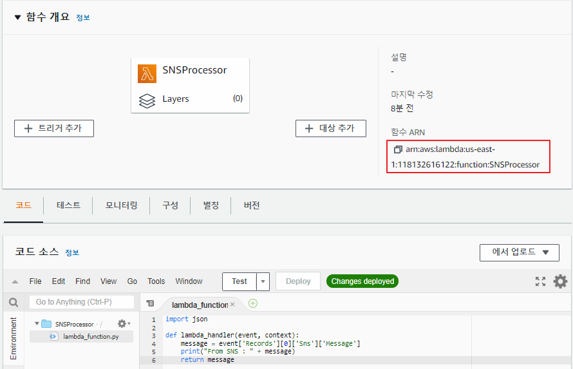Viewport: 573px width, 369px height.
Task: Click the 트리거 추가 button
Action: [x=54, y=128]
